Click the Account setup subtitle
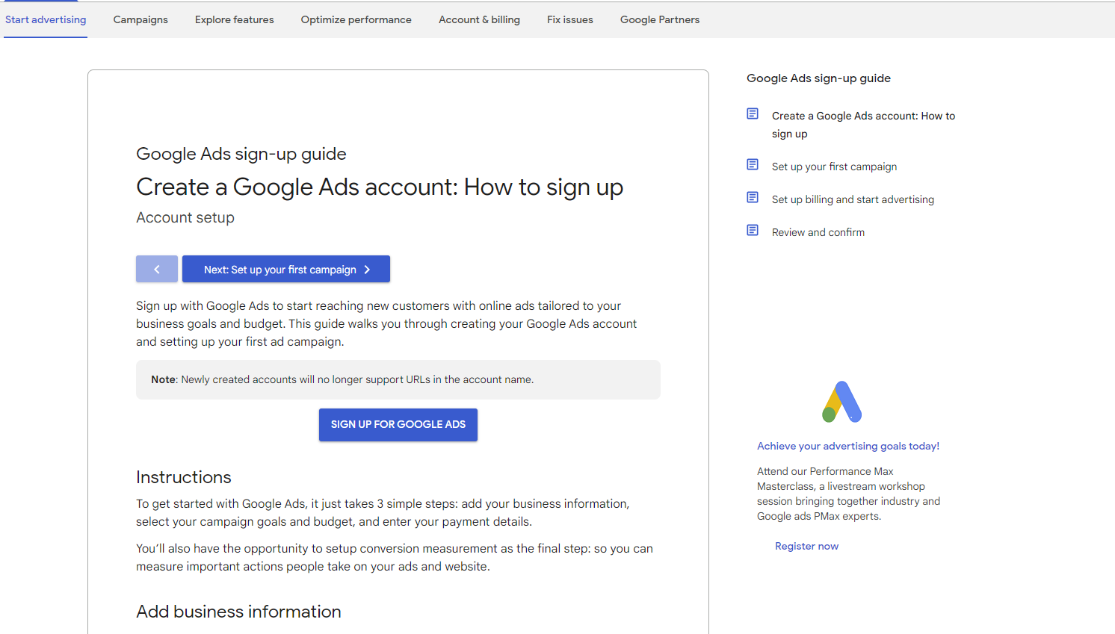 pos(185,217)
